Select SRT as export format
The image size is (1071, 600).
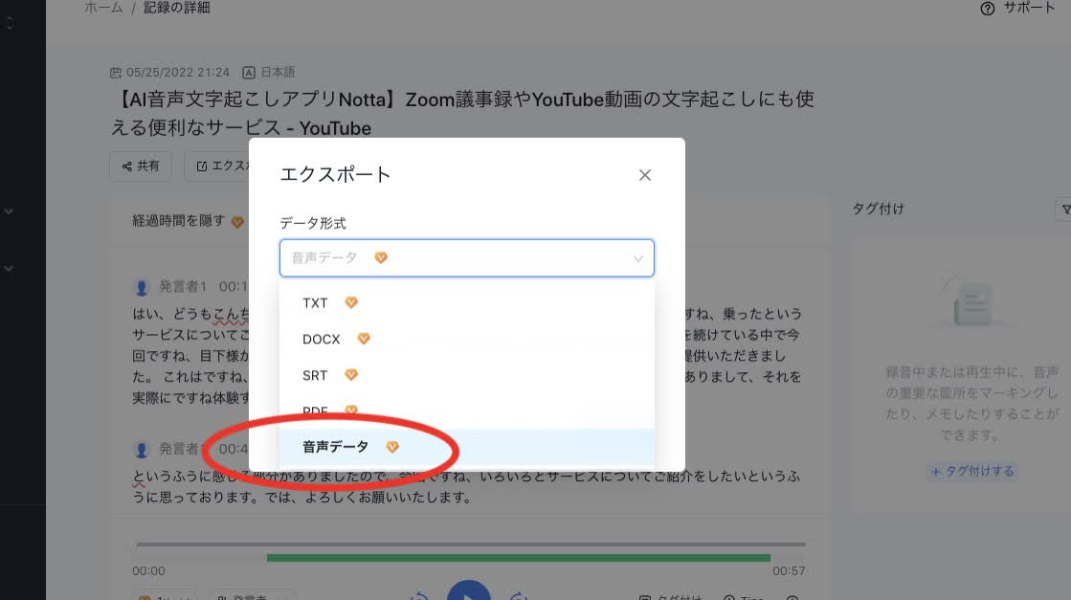466,375
